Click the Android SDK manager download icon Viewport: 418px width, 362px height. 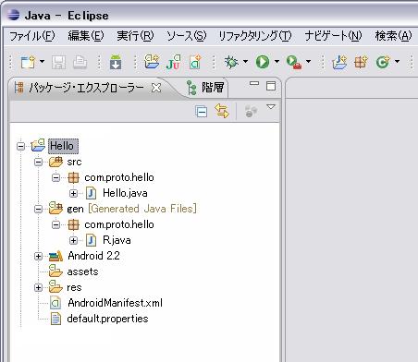click(x=116, y=62)
